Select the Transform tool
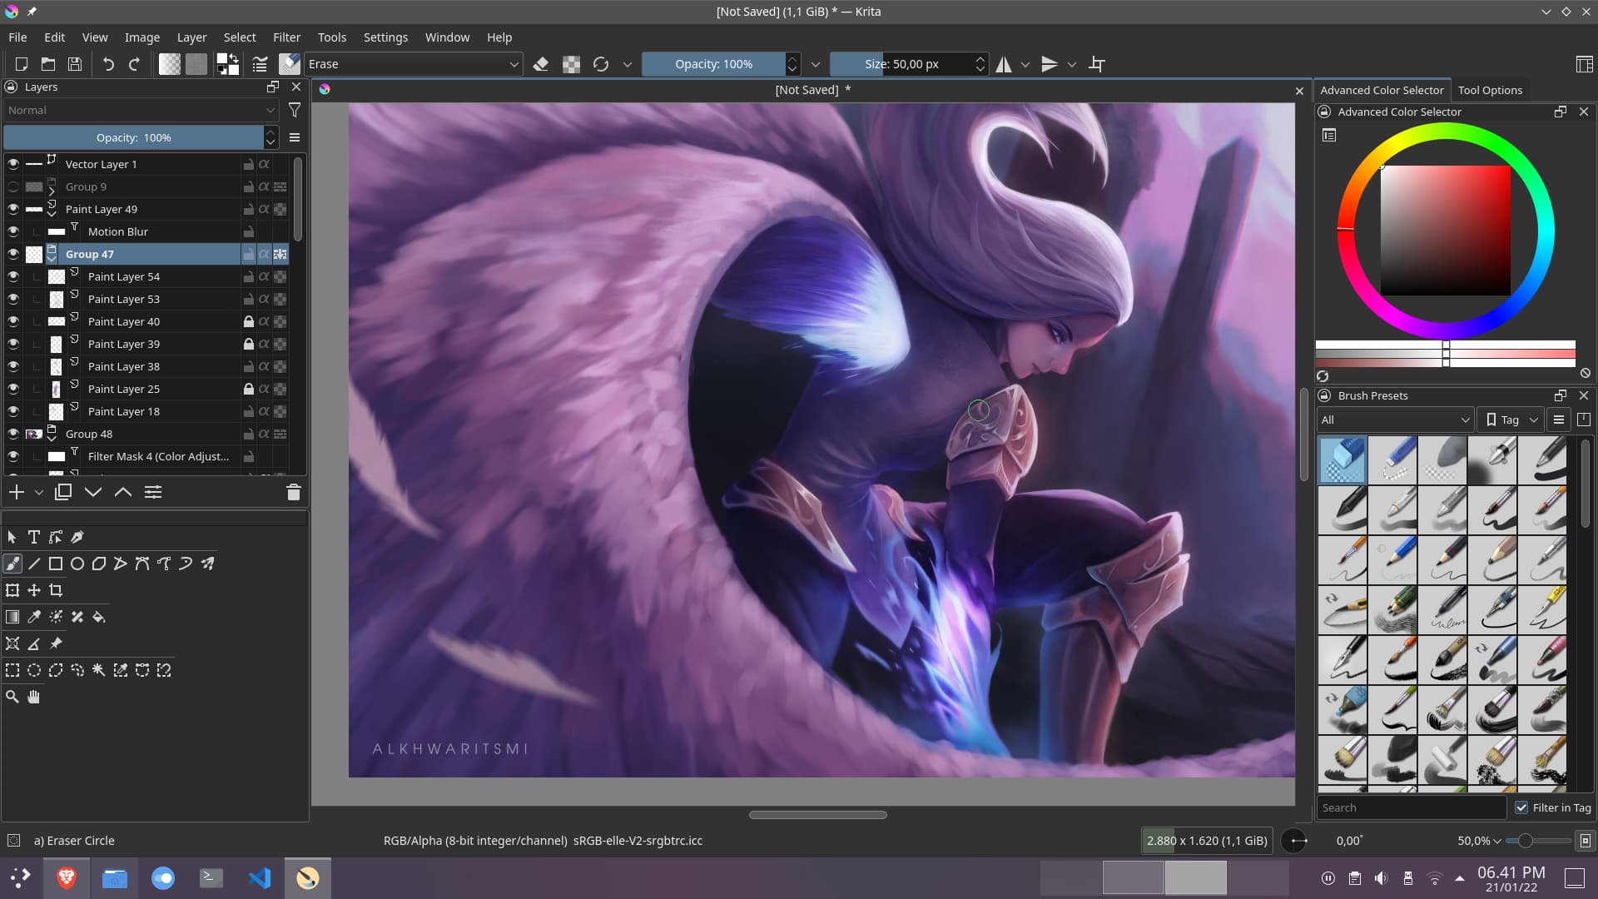1598x899 pixels. pos(12,590)
